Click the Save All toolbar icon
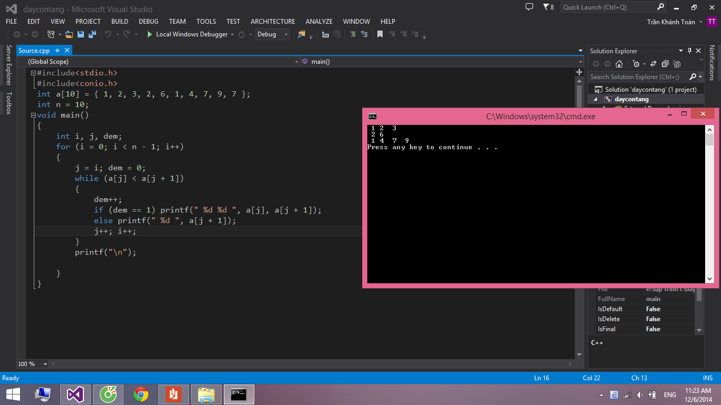This screenshot has height=405, width=721. [x=92, y=34]
